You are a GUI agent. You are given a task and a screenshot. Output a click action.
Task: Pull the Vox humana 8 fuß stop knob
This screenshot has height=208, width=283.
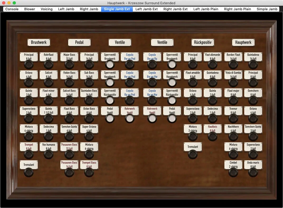click(x=49, y=154)
